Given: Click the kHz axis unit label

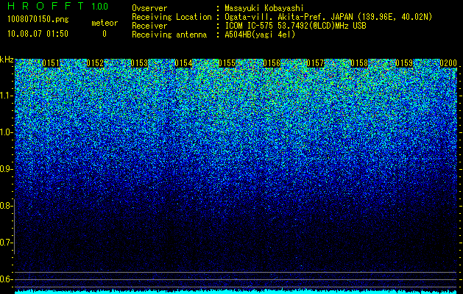Looking at the screenshot, I should 7,60.
